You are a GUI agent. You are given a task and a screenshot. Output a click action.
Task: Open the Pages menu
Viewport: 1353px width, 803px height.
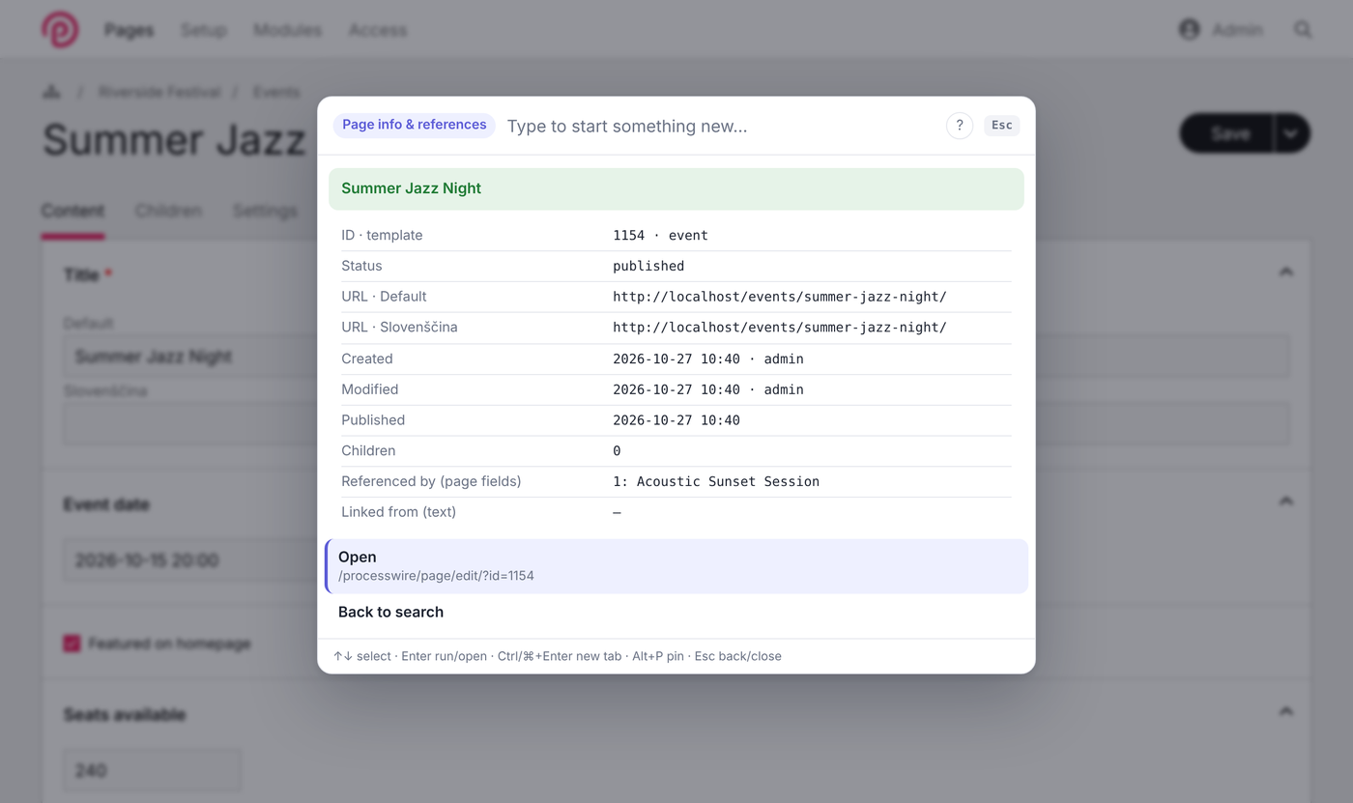[130, 30]
